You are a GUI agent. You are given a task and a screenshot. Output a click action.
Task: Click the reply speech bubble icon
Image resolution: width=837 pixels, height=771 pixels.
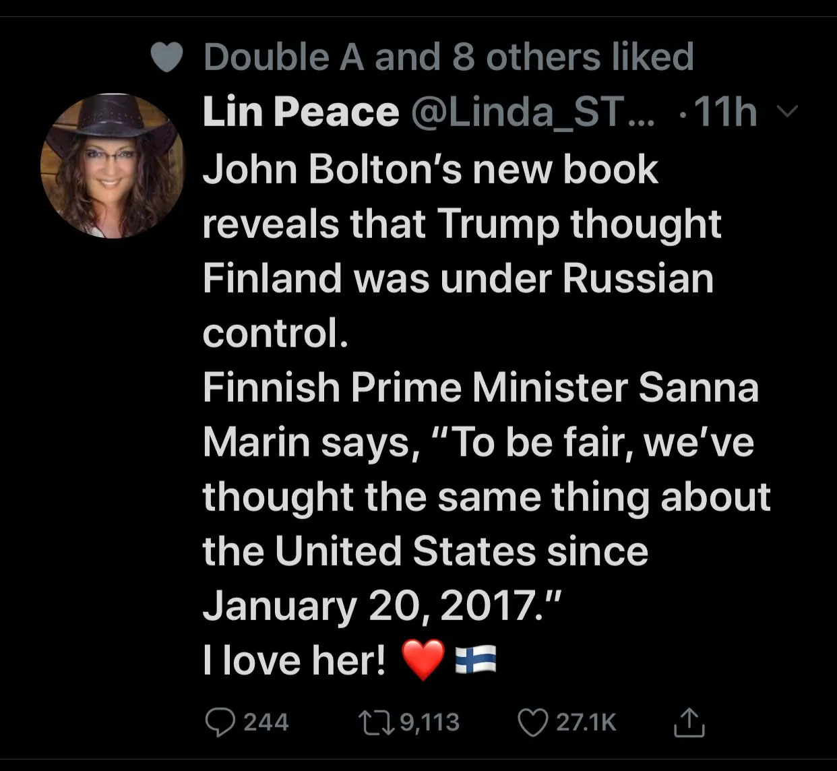218,722
